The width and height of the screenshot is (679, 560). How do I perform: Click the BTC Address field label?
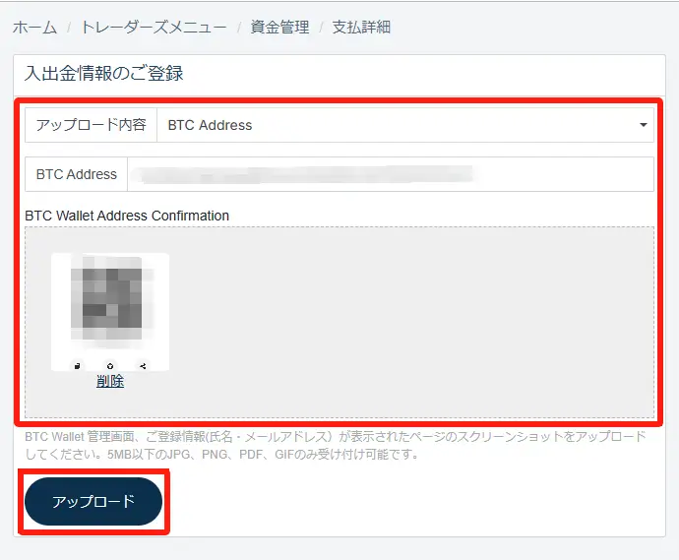coord(76,174)
